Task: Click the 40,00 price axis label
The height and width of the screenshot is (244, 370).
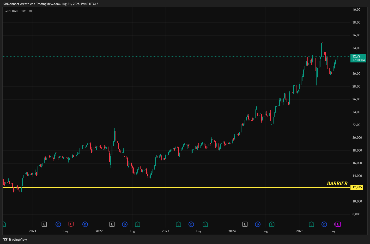Action: [356, 10]
